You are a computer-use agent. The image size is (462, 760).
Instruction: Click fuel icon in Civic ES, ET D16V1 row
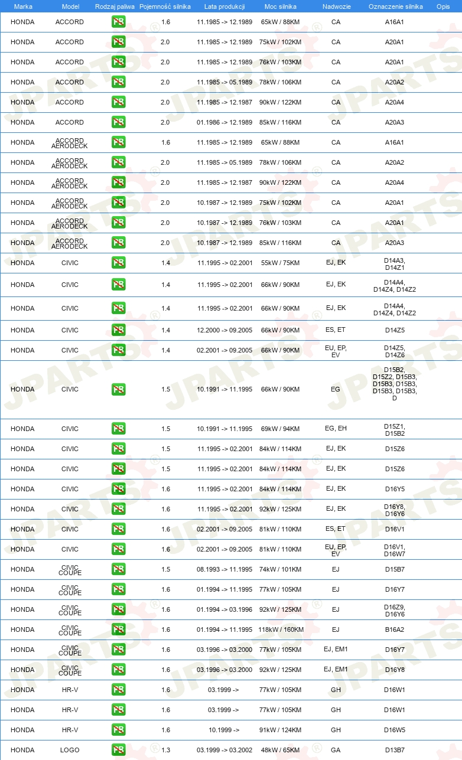point(119,529)
